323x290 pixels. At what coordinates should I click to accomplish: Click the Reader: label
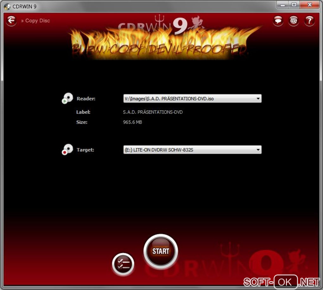tap(86, 99)
